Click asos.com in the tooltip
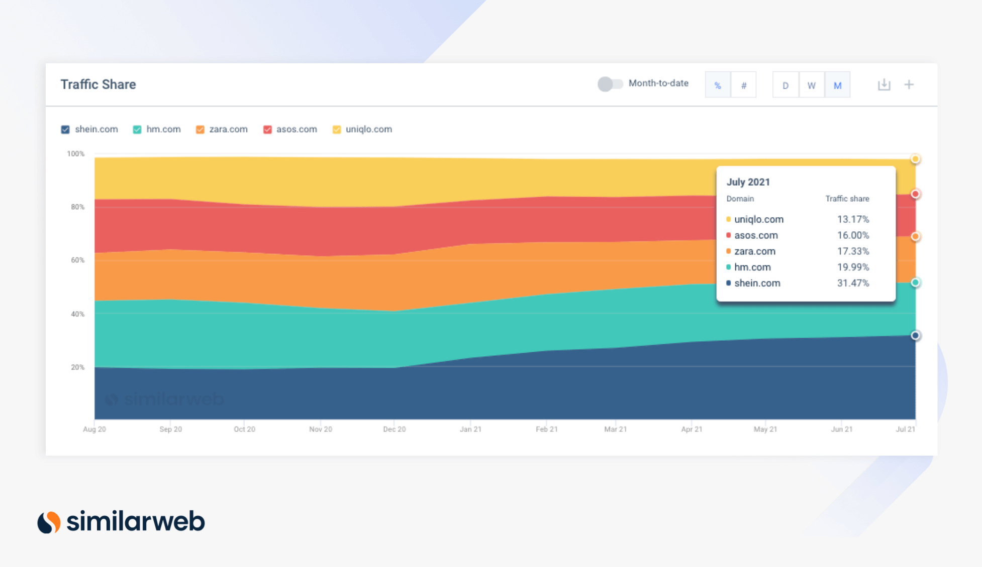Image resolution: width=982 pixels, height=567 pixels. 756,235
